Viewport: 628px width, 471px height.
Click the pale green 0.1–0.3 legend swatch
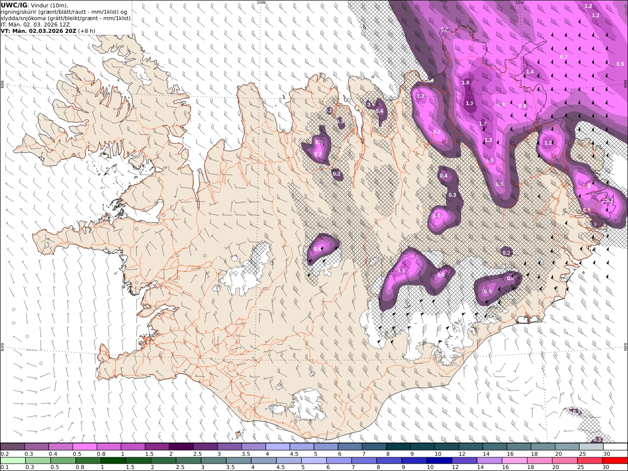click(x=13, y=461)
